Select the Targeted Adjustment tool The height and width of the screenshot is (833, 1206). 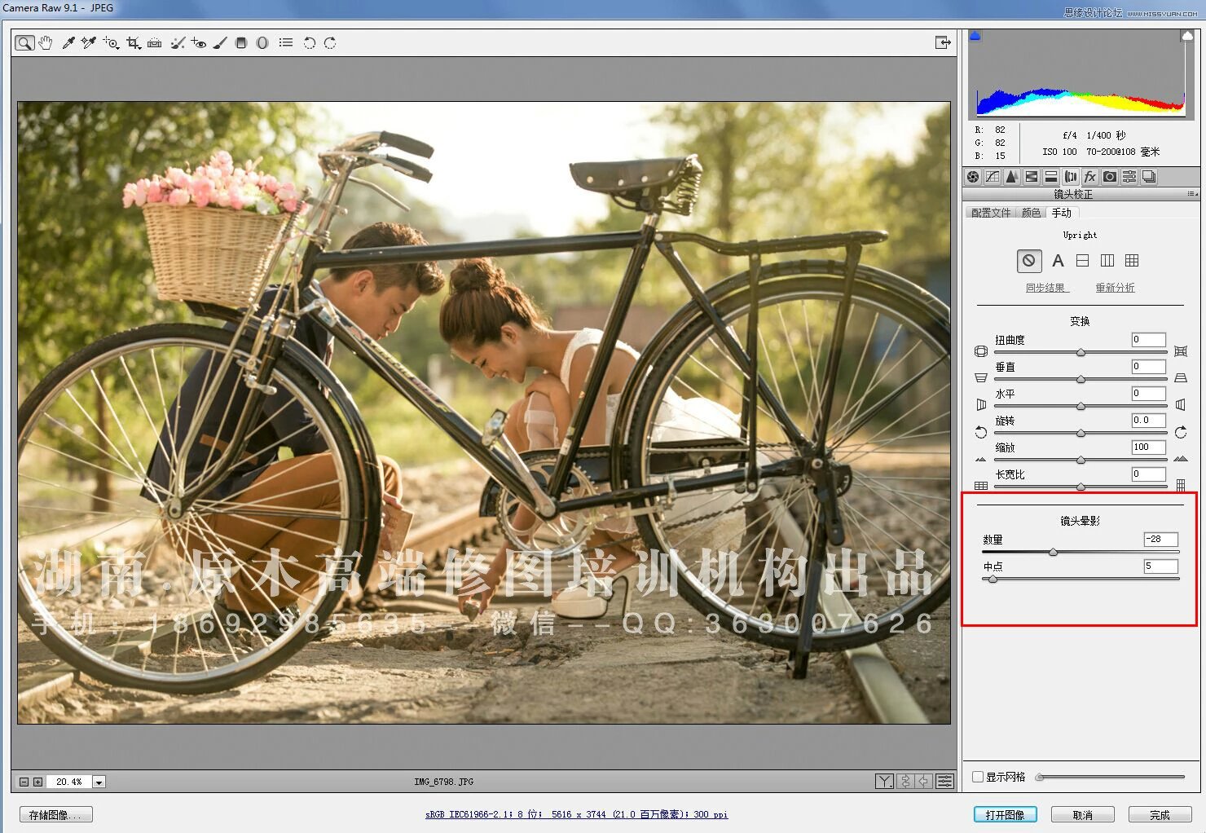(111, 43)
